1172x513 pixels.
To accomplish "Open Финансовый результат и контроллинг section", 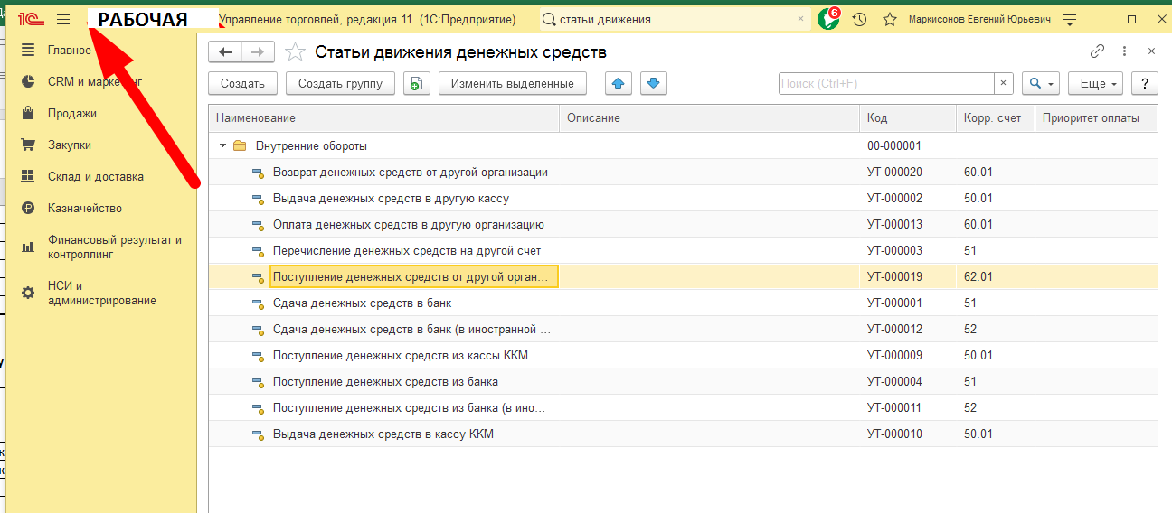I will (115, 247).
